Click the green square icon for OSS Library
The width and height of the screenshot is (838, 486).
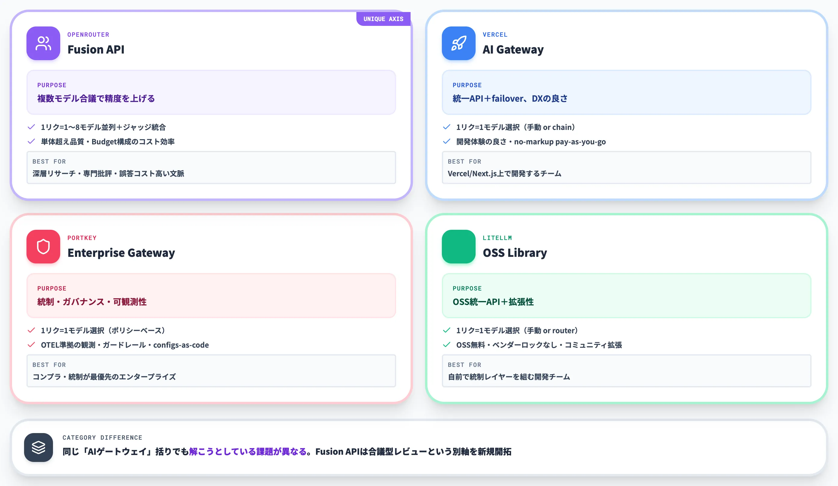(458, 247)
